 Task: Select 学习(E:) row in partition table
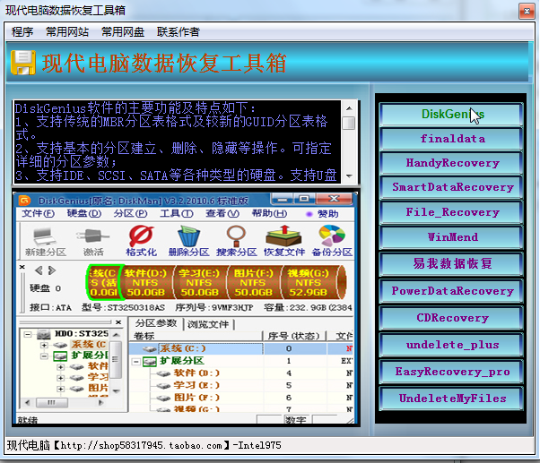click(241, 385)
